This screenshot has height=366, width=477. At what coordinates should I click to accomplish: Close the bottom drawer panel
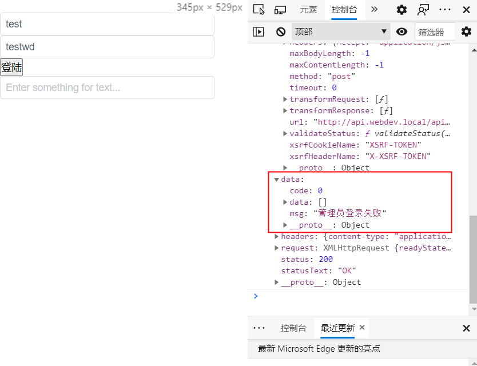[x=466, y=328]
